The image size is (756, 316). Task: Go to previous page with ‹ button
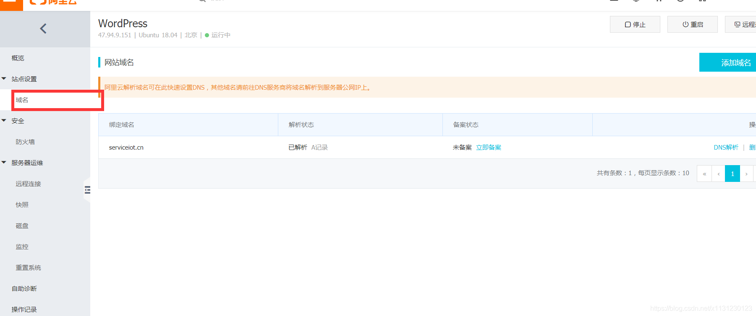(719, 174)
